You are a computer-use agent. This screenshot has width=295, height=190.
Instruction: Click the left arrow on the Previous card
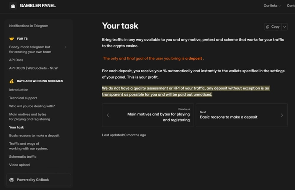pyautogui.click(x=108, y=115)
